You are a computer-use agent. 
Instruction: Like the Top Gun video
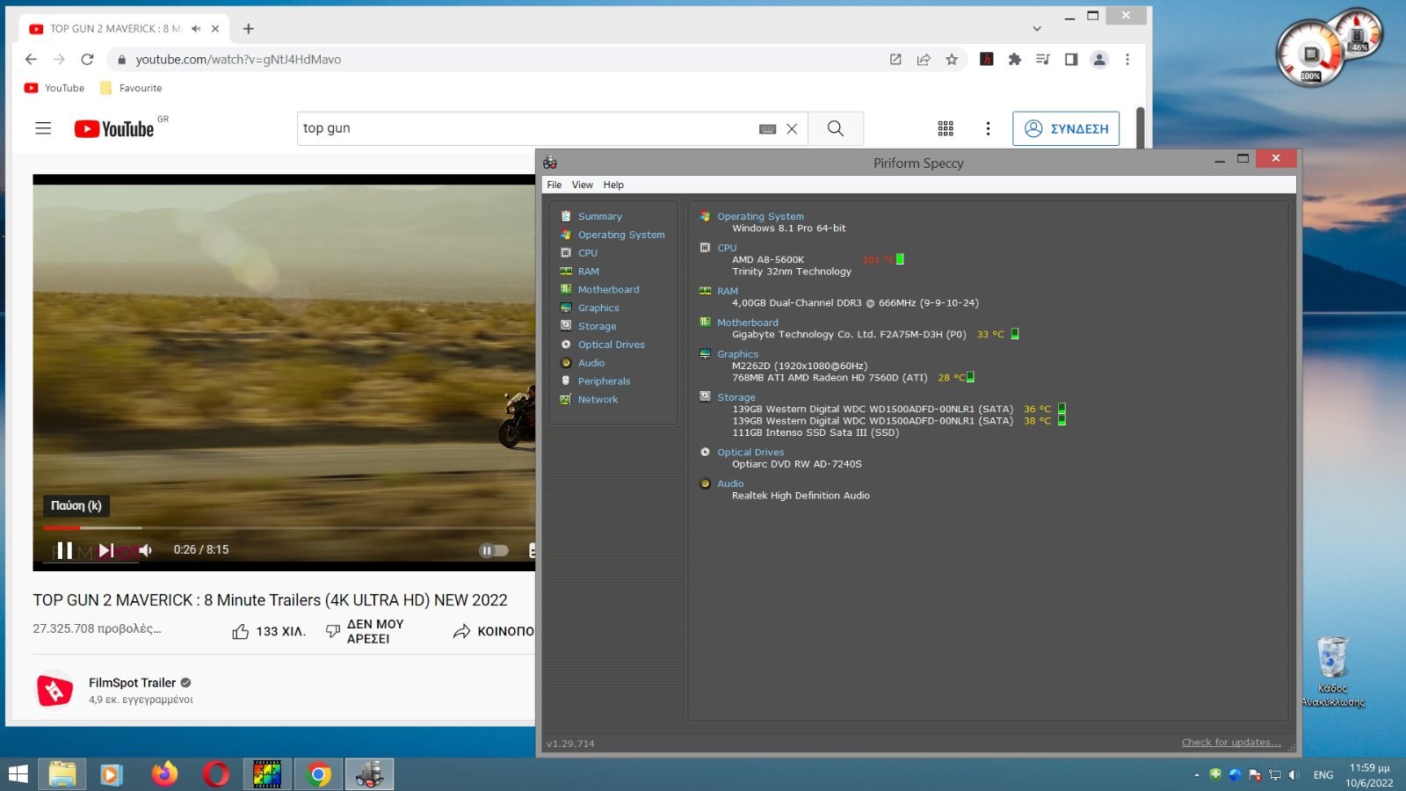268,631
